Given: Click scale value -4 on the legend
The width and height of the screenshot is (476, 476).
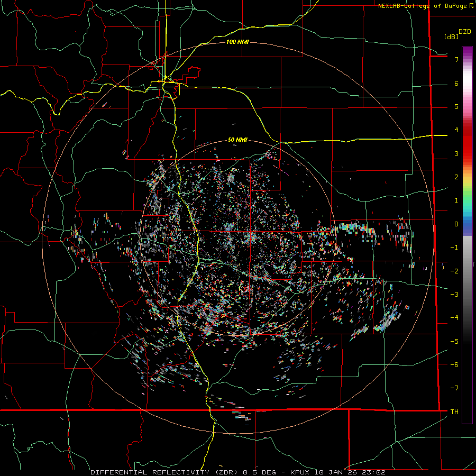Looking at the screenshot, I should click(x=454, y=317).
